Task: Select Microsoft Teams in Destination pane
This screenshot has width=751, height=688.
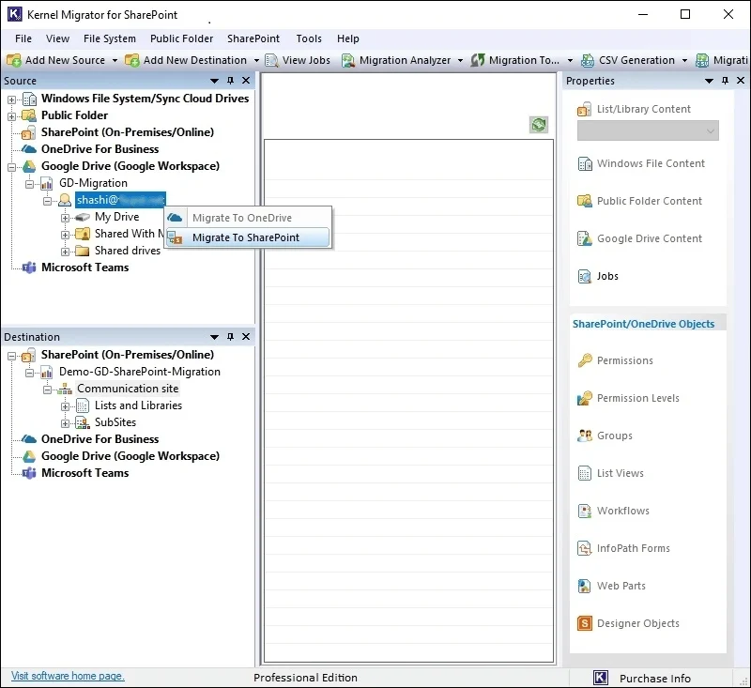Action: point(84,472)
